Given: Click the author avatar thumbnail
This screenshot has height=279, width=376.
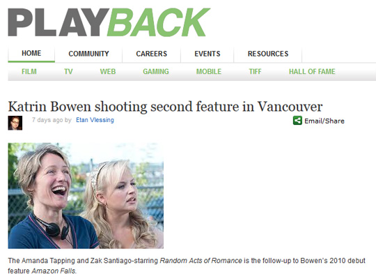Looking at the screenshot, I should coord(15,123).
